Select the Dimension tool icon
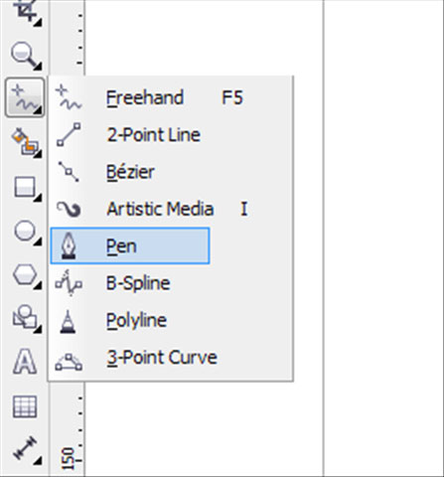 tap(27, 449)
